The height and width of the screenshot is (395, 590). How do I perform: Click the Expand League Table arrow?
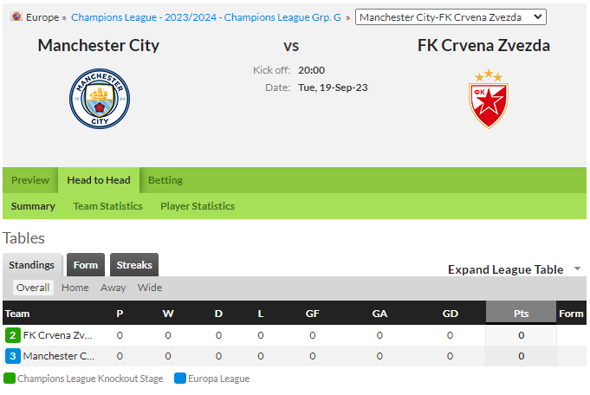pyautogui.click(x=577, y=269)
